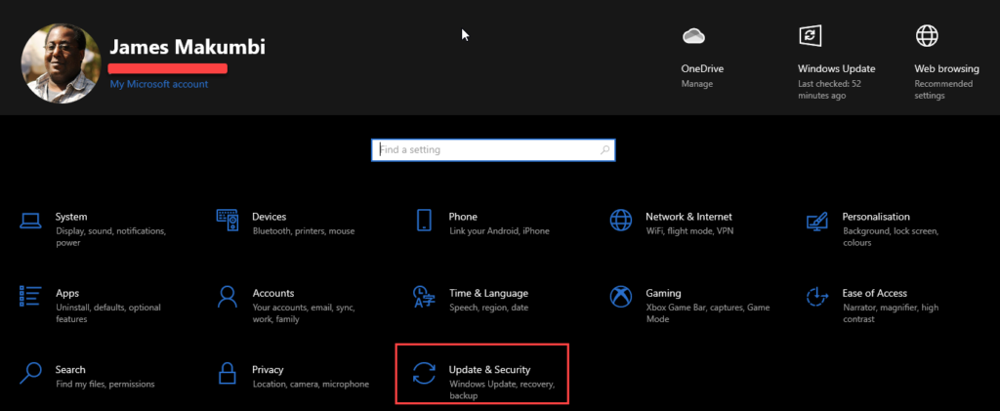Open the OneDrive cloud icon
Viewport: 1000px width, 411px height.
click(x=692, y=36)
